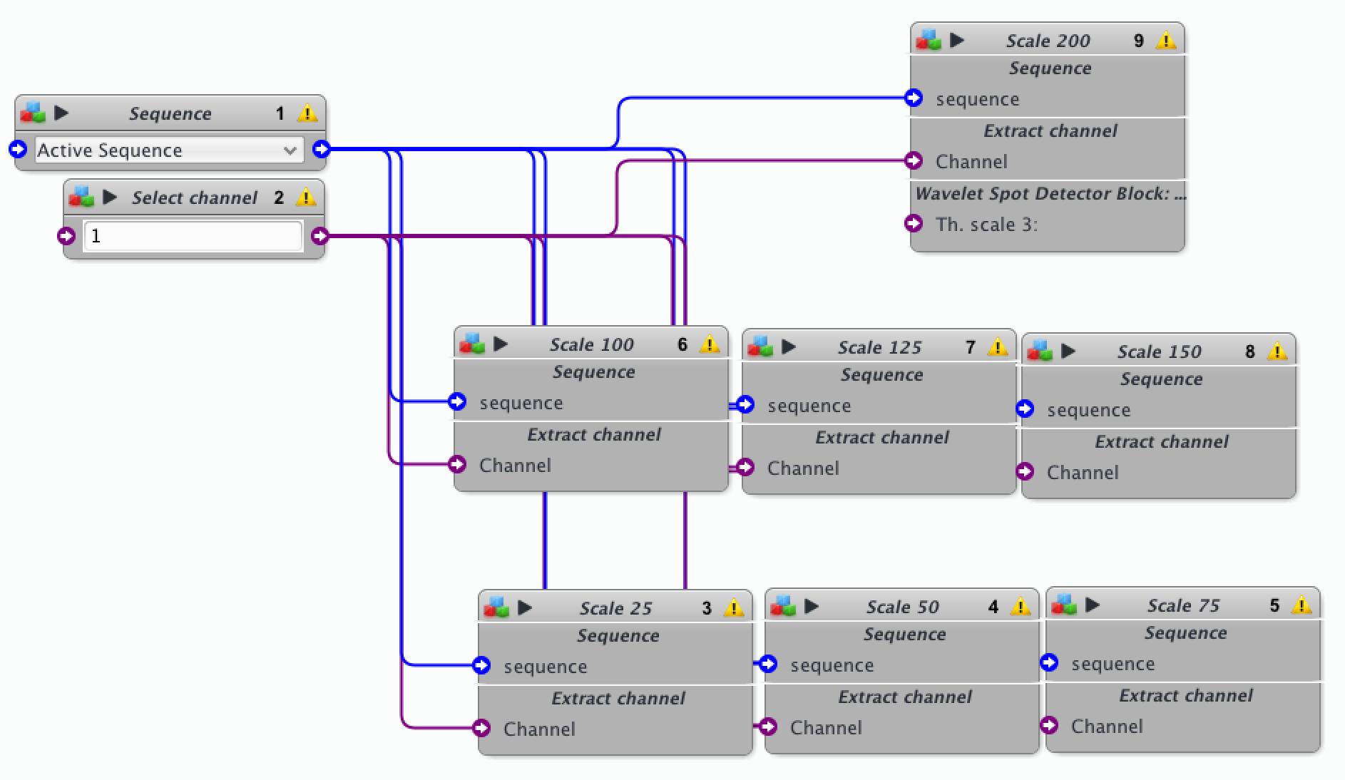The width and height of the screenshot is (1345, 780).
Task: Click the channel number input field
Action: click(193, 236)
